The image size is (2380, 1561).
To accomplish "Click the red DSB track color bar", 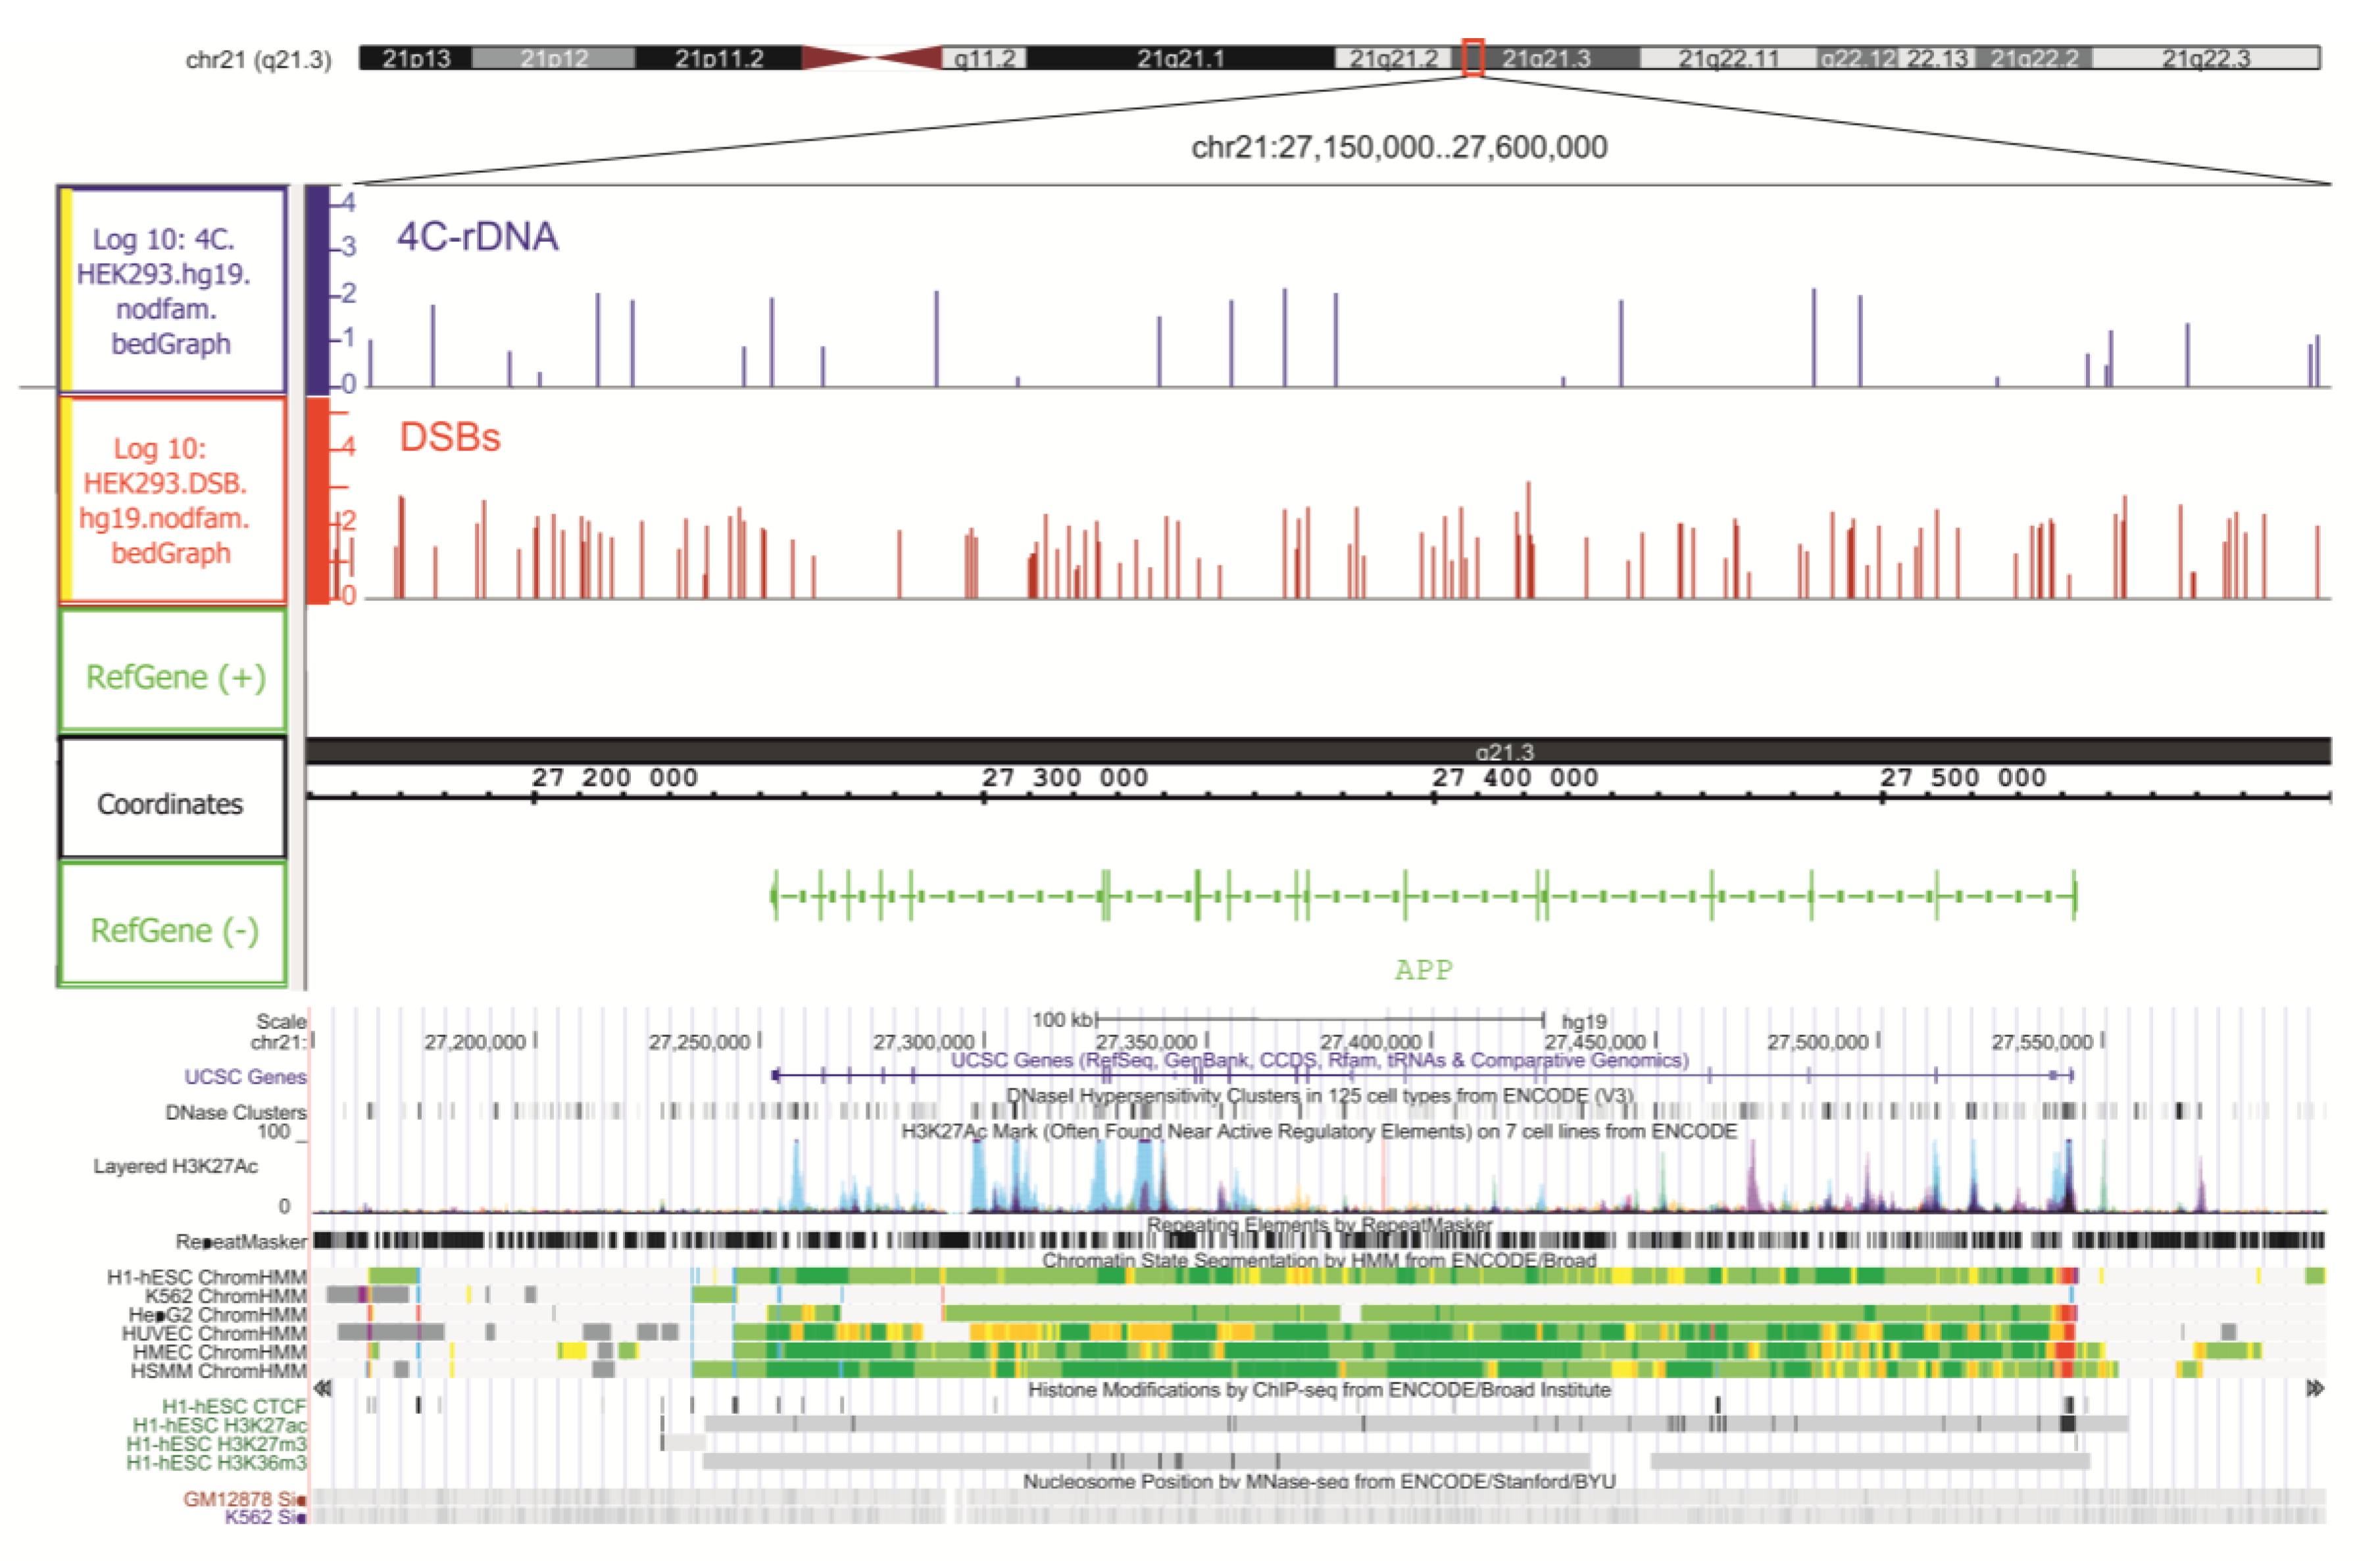I will [317, 500].
